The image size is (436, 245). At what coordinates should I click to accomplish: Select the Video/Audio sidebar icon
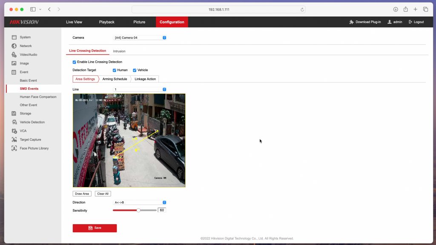pyautogui.click(x=14, y=55)
